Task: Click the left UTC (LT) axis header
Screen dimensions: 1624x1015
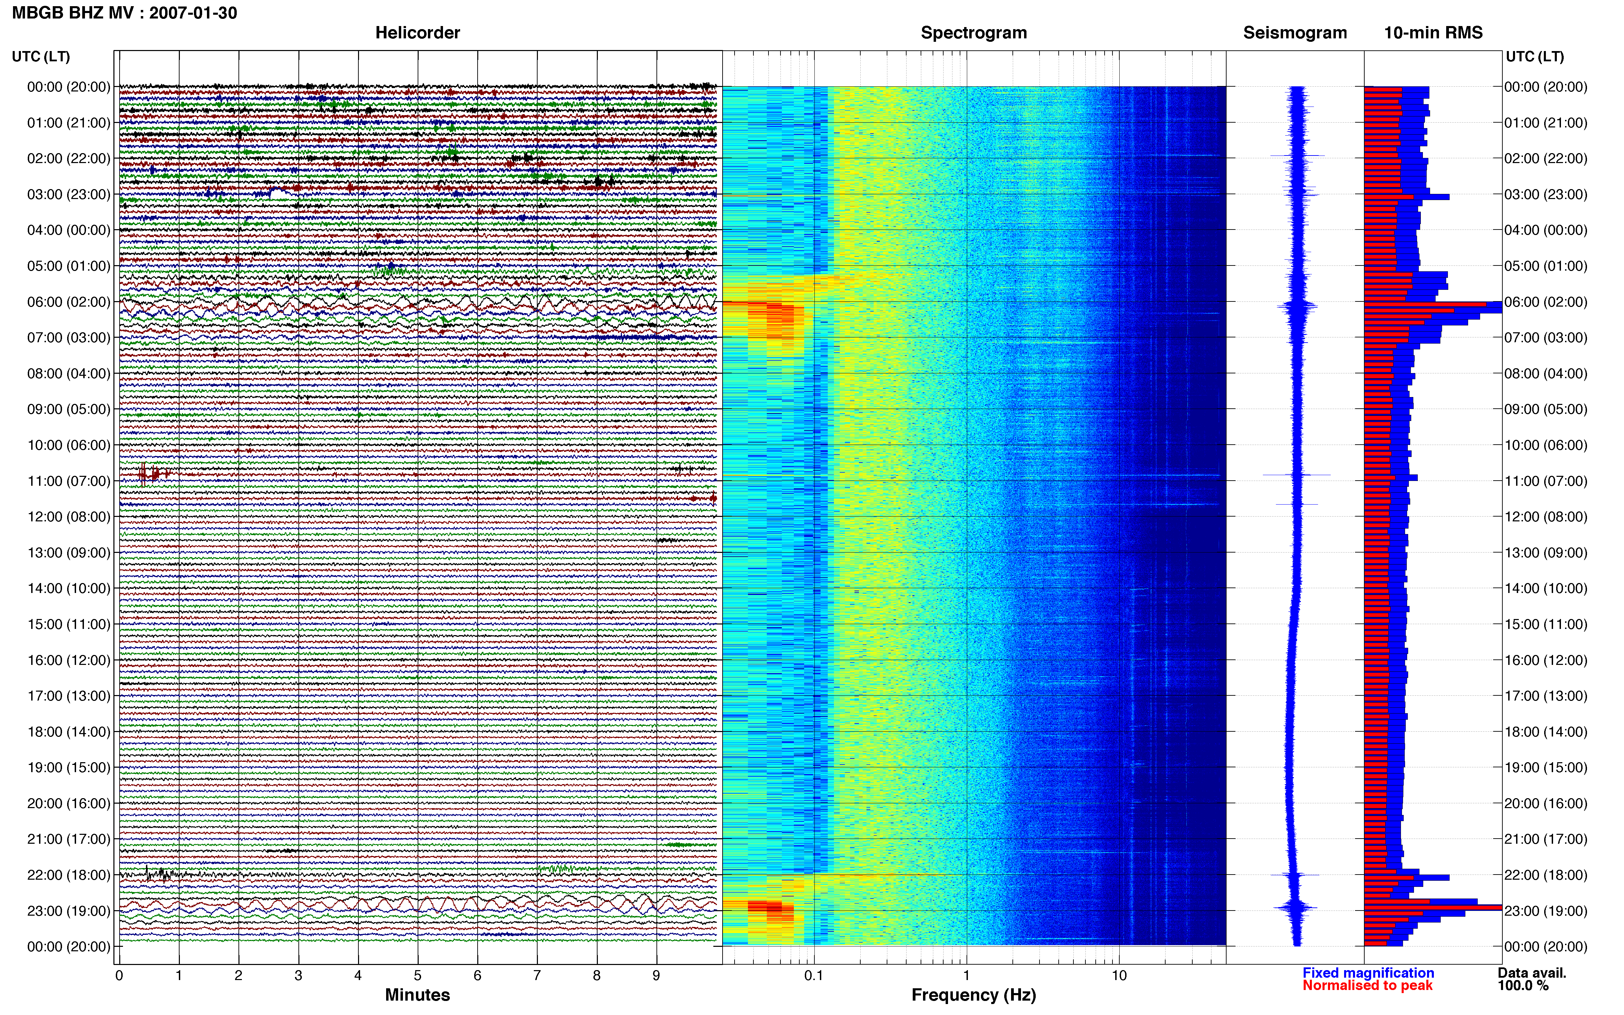Action: point(41,57)
